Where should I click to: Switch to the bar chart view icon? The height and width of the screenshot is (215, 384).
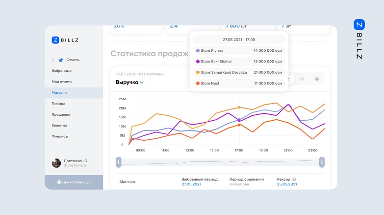[303, 79]
